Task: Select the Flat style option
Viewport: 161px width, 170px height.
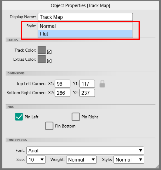Action: [x=85, y=34]
